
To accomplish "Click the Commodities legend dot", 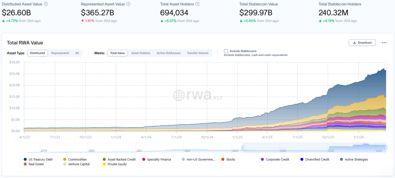I will click(x=65, y=159).
